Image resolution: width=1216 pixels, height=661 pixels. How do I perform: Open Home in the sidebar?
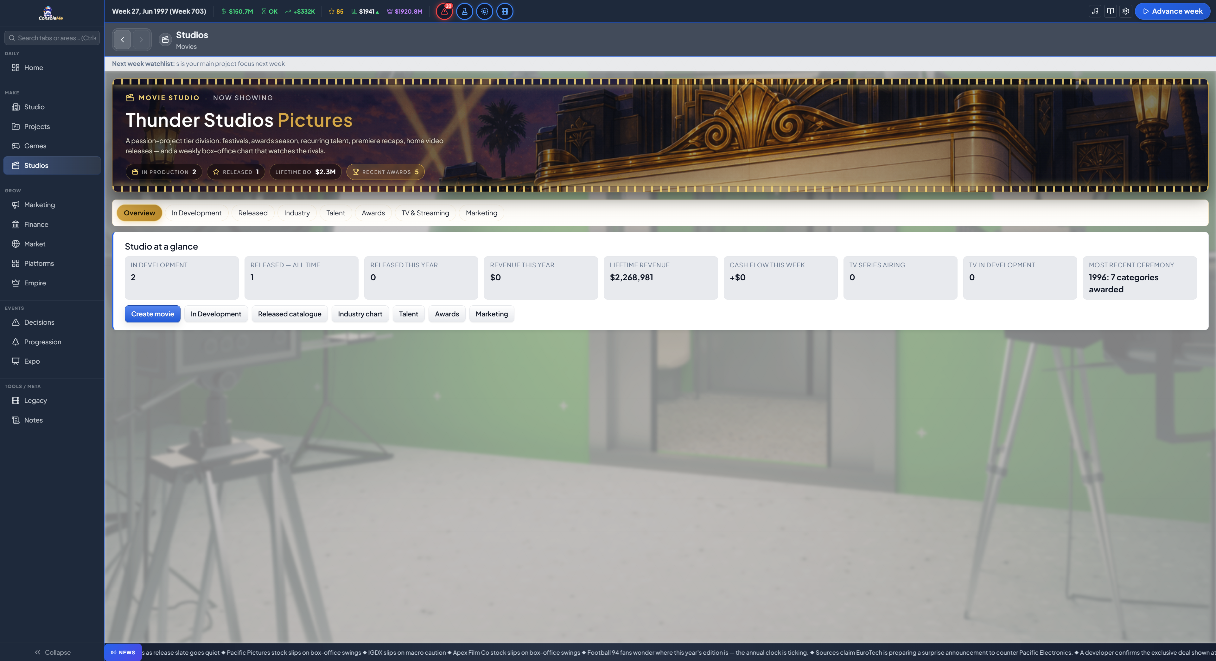click(52, 67)
